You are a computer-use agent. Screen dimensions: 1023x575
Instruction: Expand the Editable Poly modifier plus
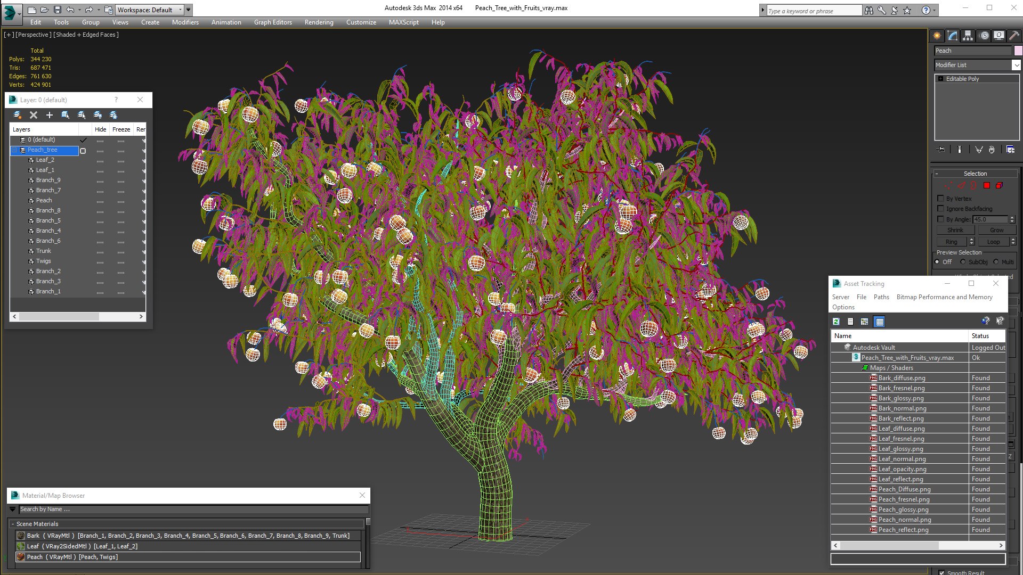click(x=941, y=79)
